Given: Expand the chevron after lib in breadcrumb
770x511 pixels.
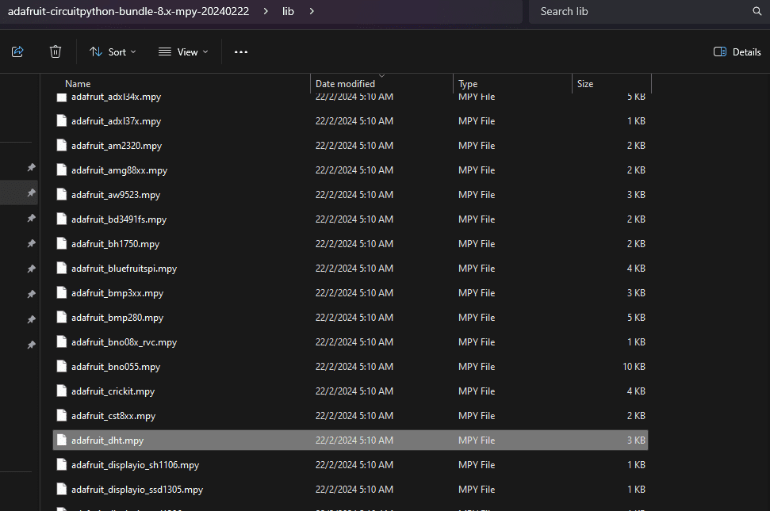Looking at the screenshot, I should [x=312, y=11].
